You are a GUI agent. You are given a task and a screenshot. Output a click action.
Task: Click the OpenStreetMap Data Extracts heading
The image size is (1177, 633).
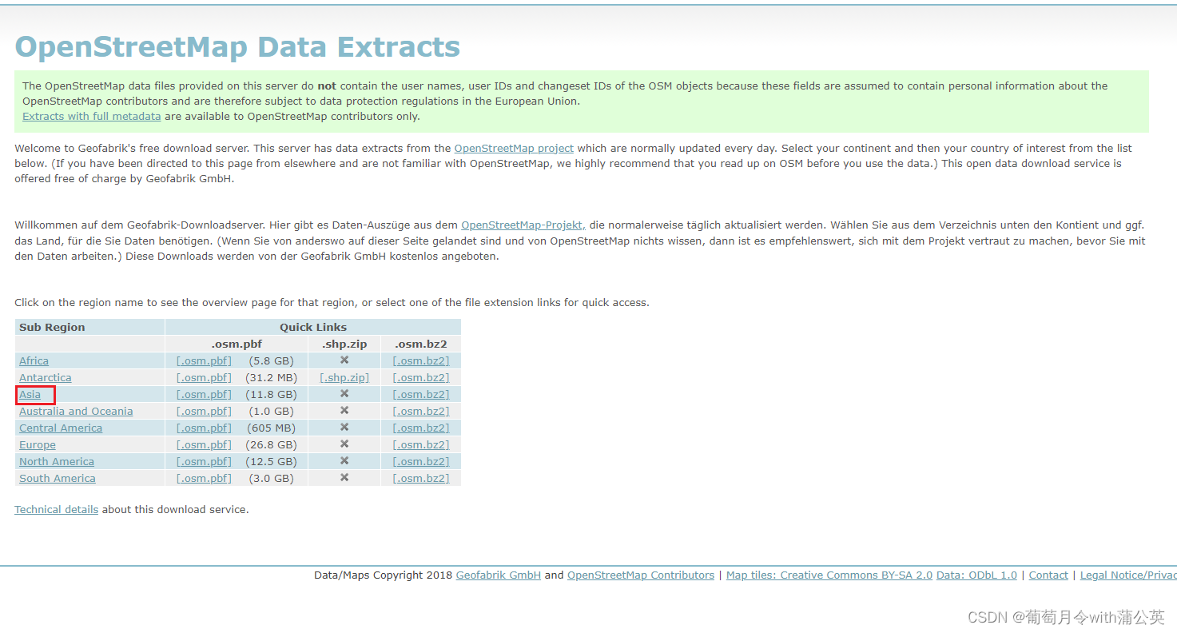click(237, 47)
